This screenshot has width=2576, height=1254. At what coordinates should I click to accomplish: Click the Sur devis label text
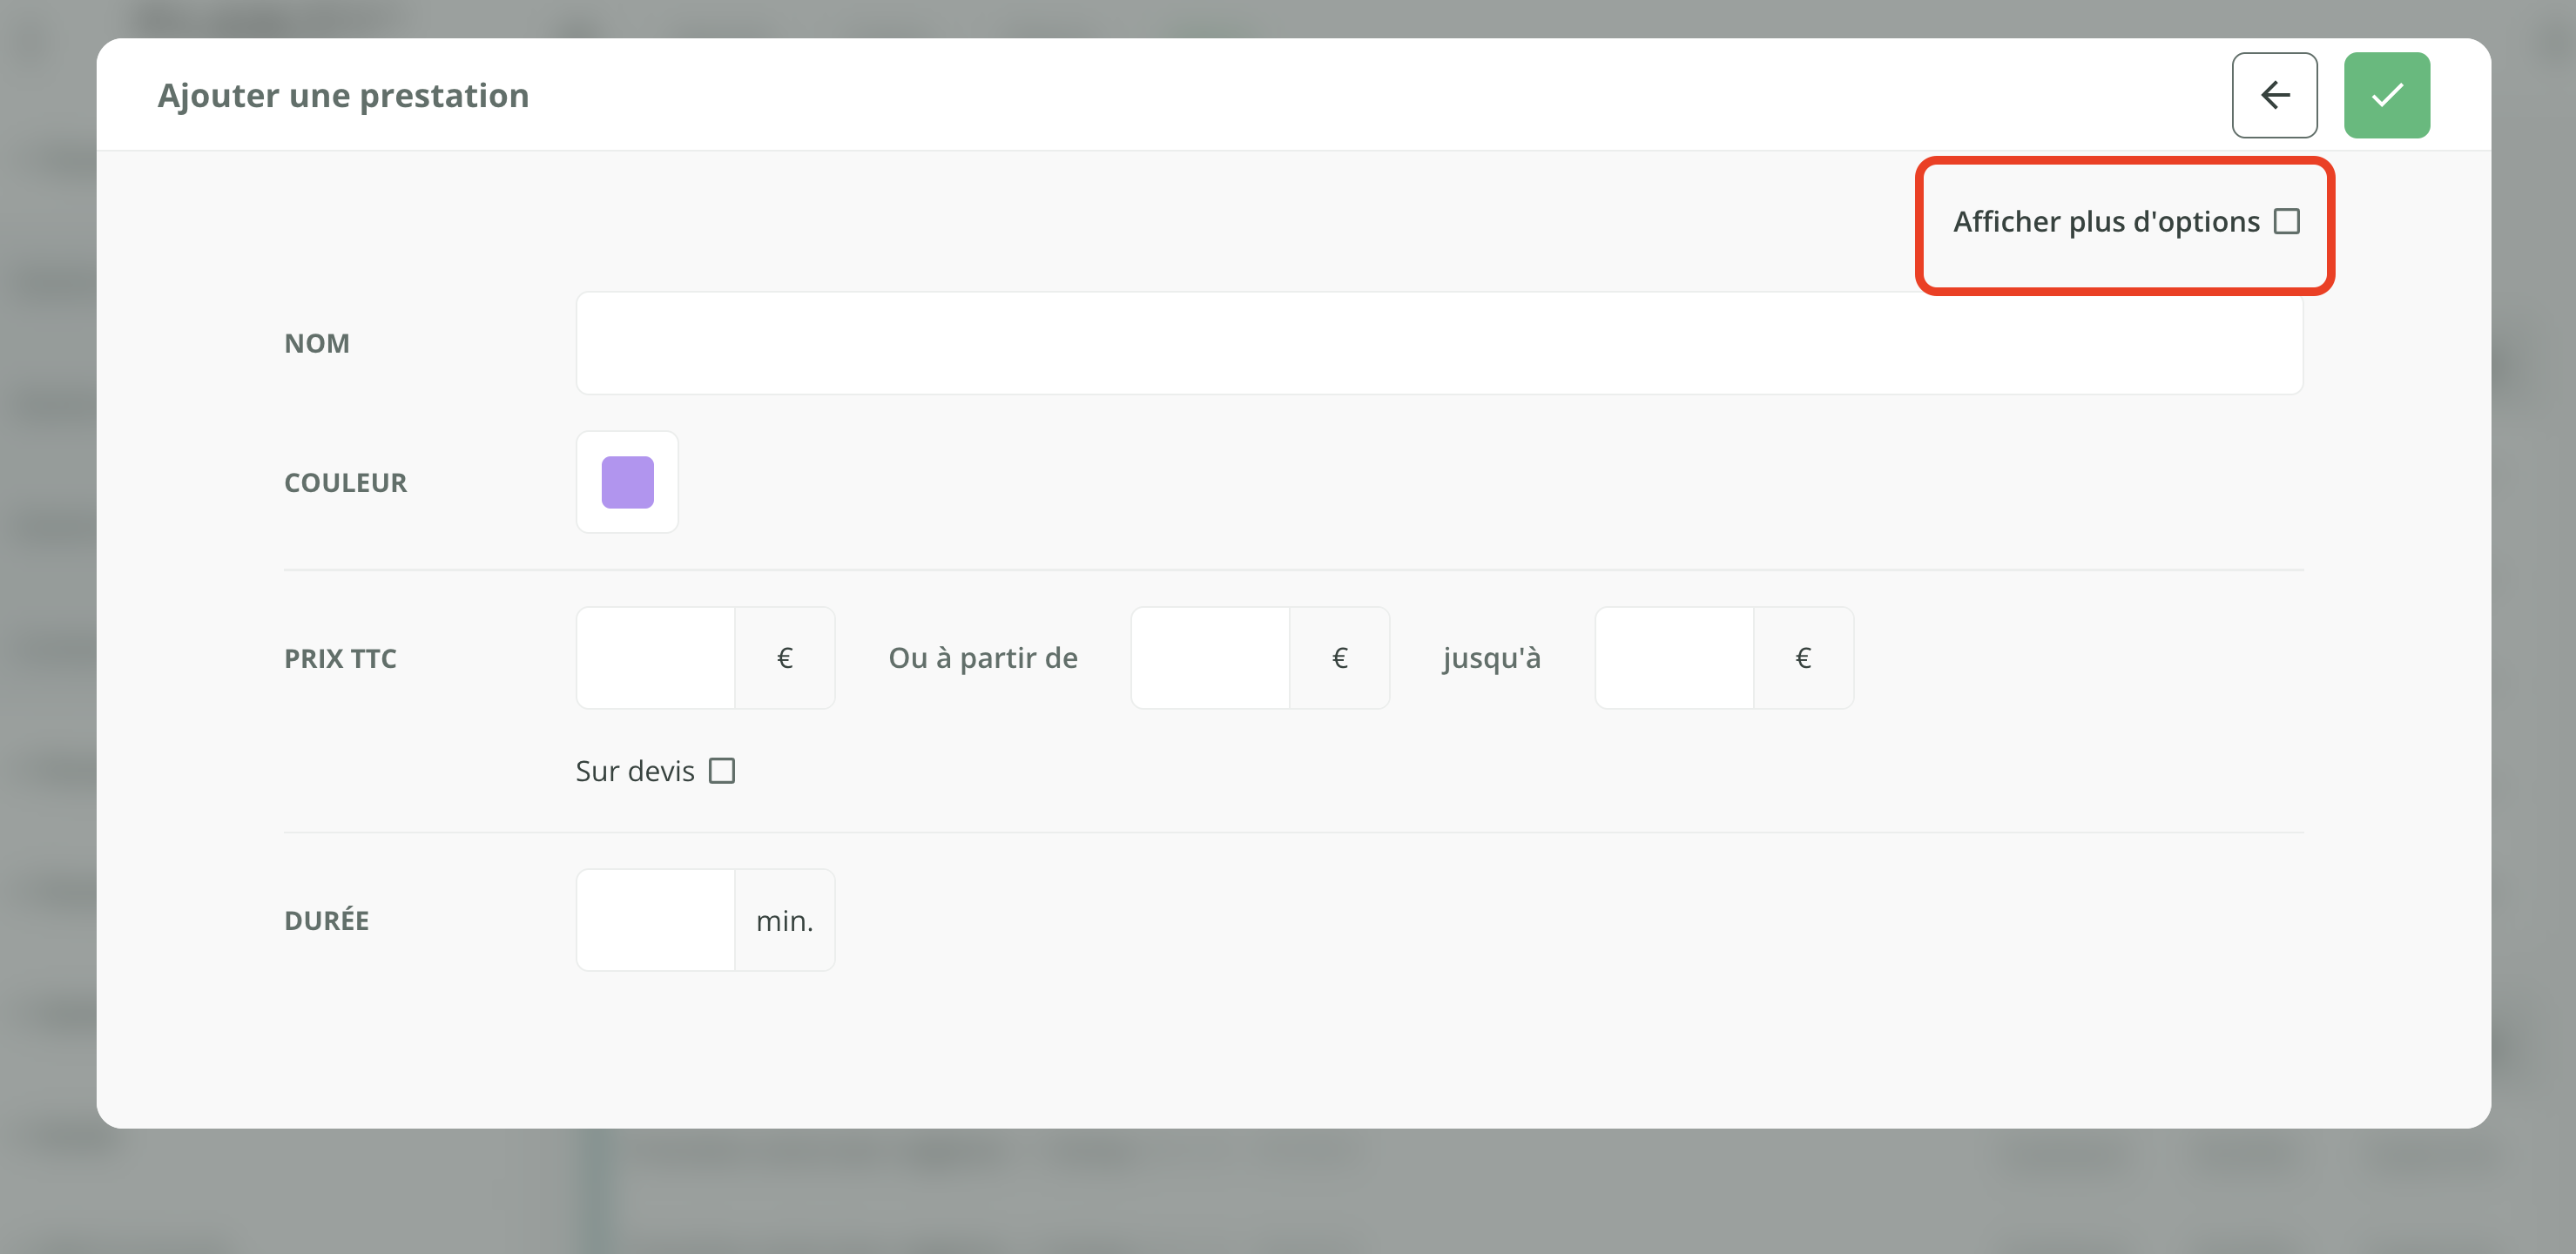[x=635, y=771]
